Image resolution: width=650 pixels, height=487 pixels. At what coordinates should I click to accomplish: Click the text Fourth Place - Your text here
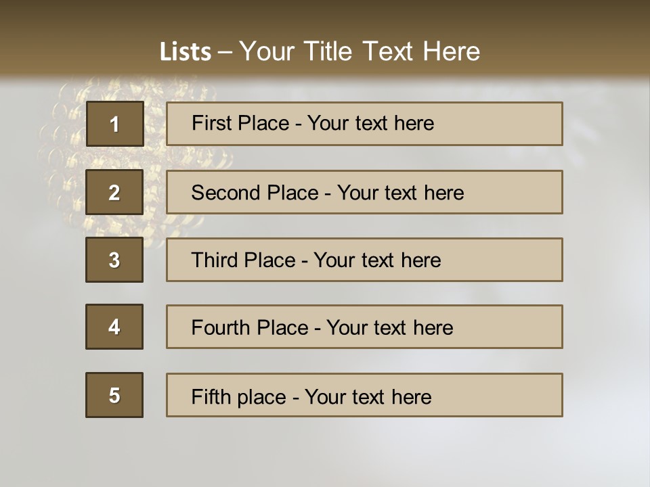(x=322, y=327)
